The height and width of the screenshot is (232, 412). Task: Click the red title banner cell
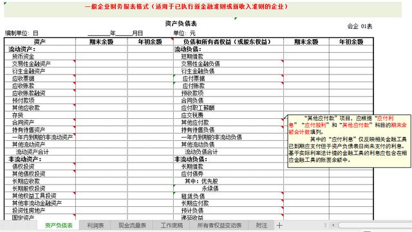click(x=203, y=10)
